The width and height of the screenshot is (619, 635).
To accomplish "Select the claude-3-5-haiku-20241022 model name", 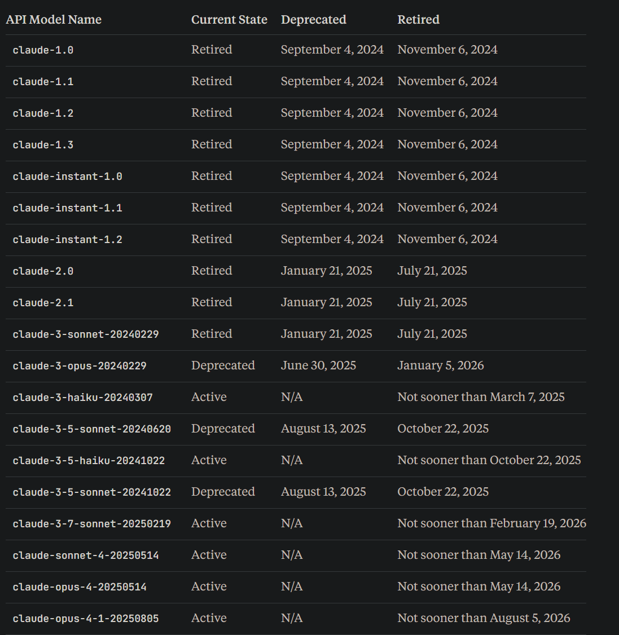I will 89,461.
